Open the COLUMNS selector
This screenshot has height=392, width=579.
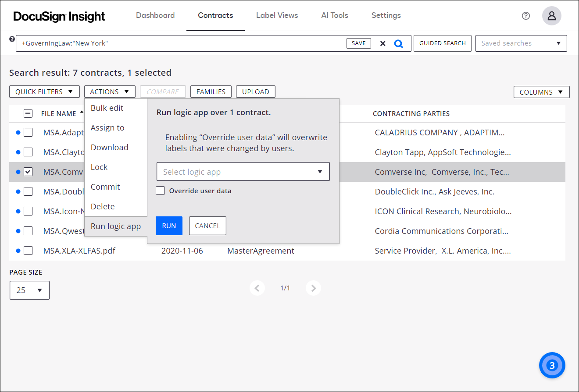pyautogui.click(x=541, y=92)
